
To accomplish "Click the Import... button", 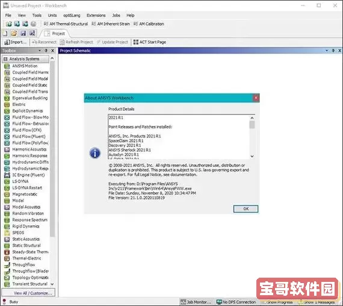I will coord(16,42).
